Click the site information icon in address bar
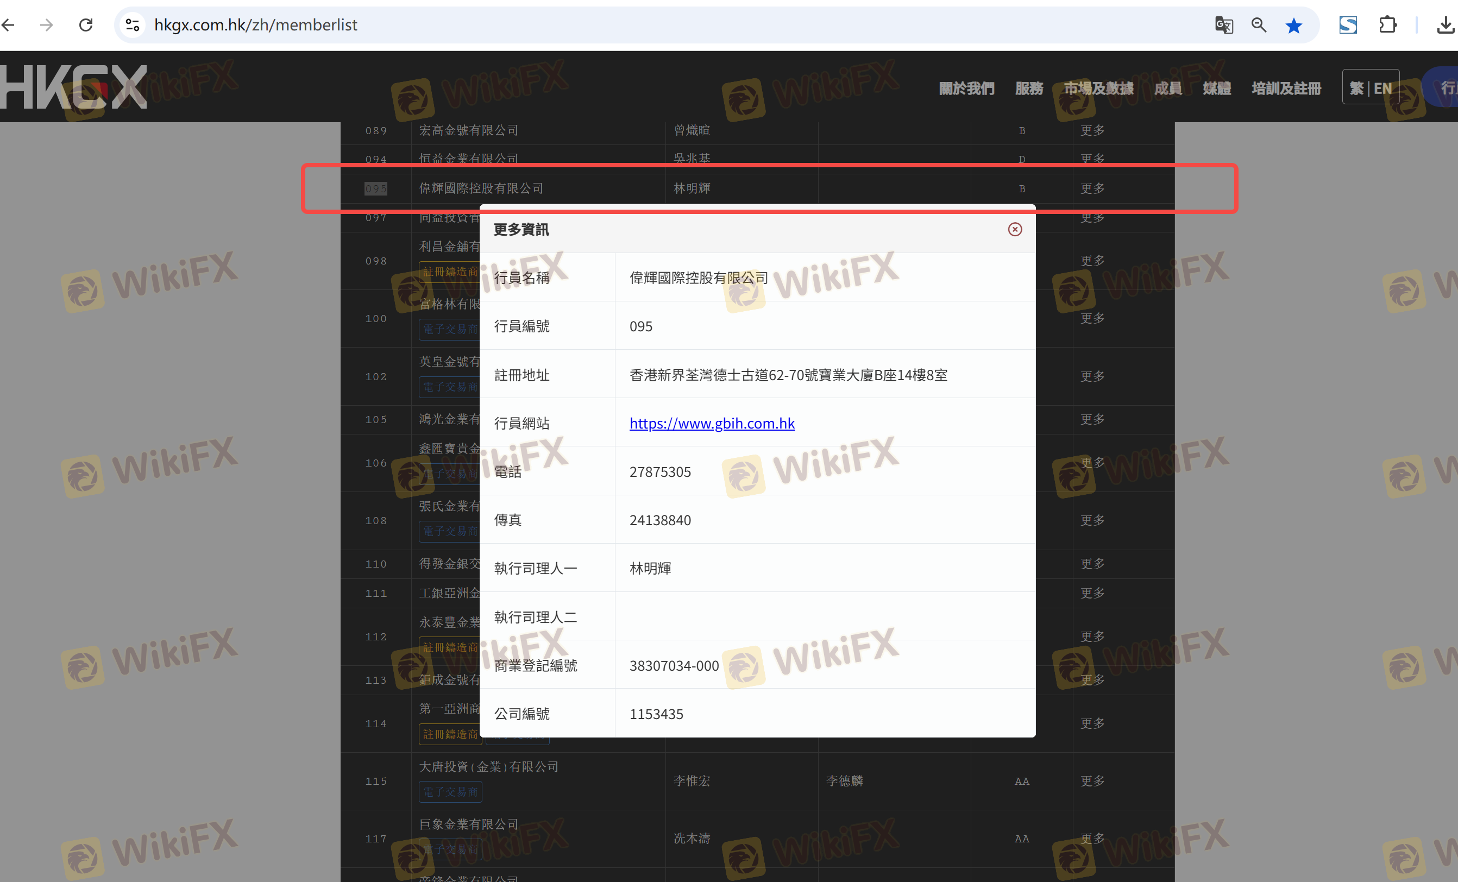1458x882 pixels. pyautogui.click(x=133, y=25)
